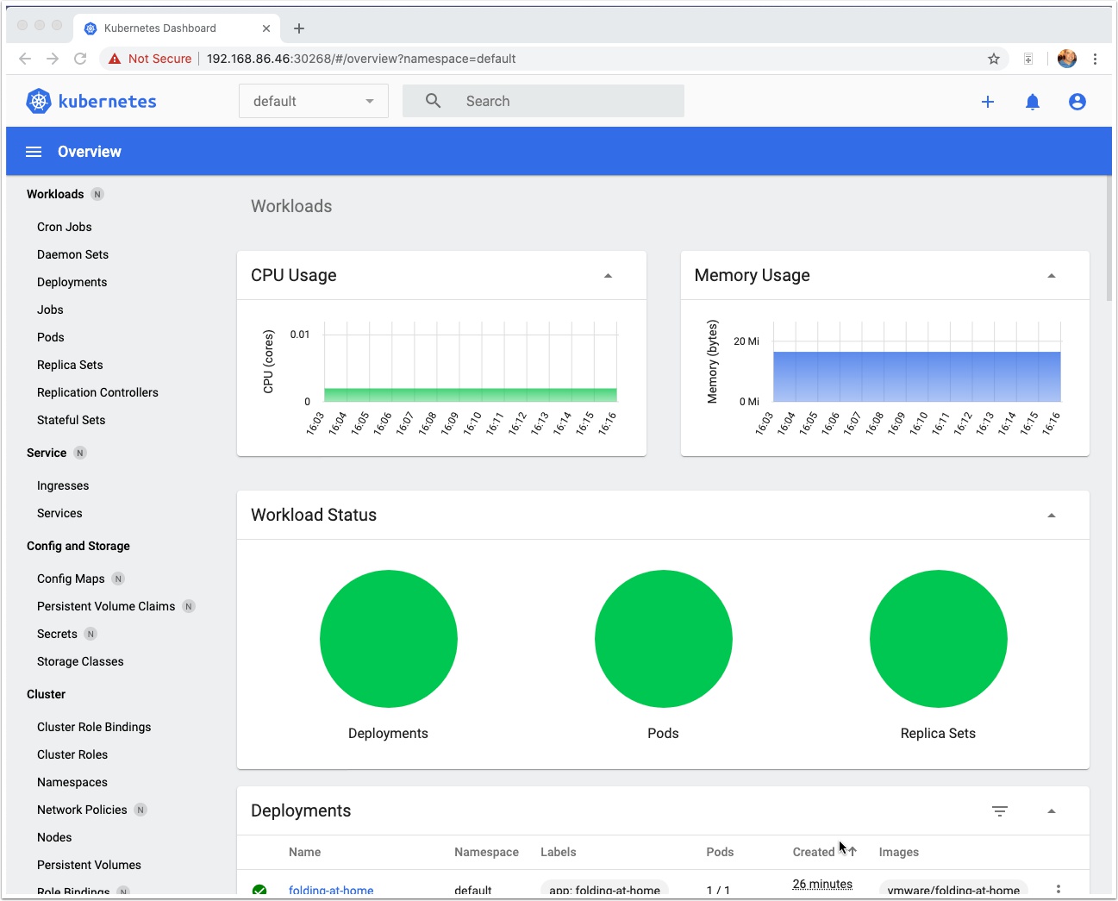The width and height of the screenshot is (1118, 901).
Task: Open Services in sidebar
Action: pyautogui.click(x=59, y=513)
